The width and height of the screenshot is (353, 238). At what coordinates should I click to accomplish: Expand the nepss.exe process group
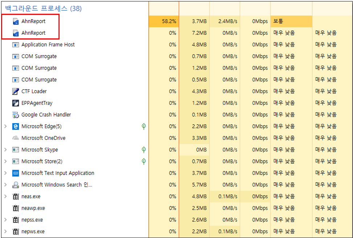click(x=5, y=220)
